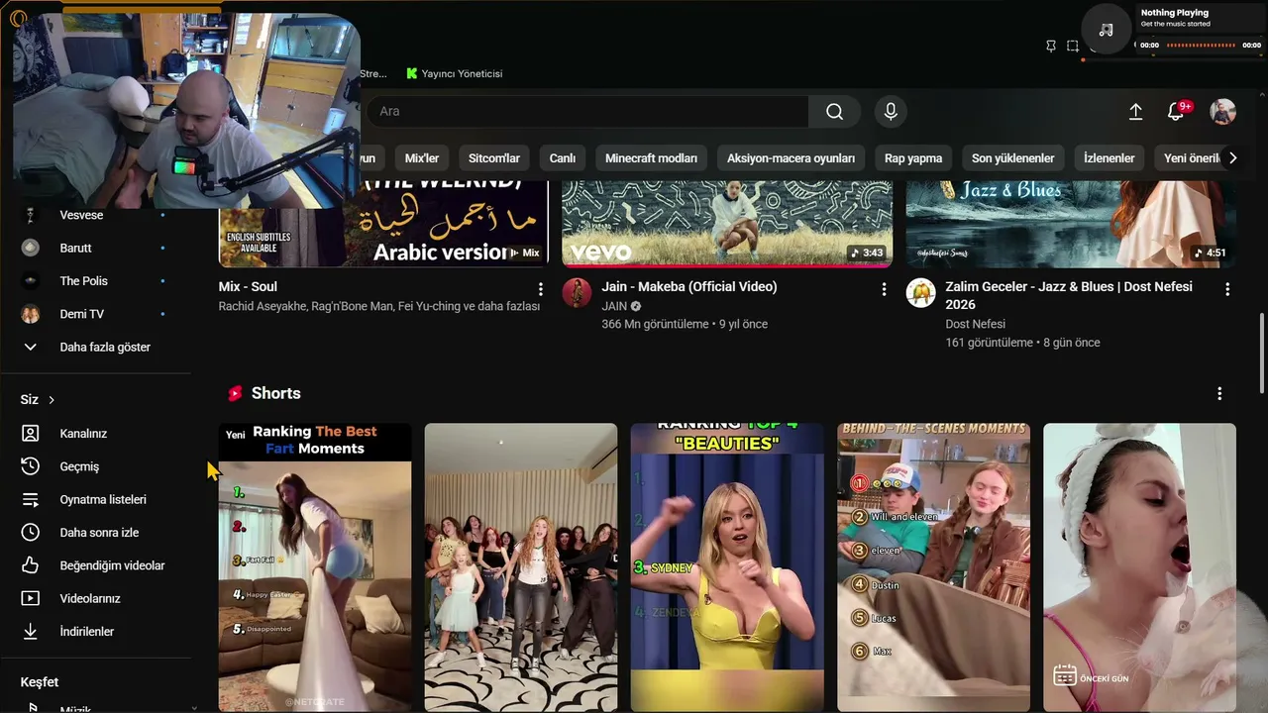
Task: Open the Önceki Gün short thumbnail
Action: point(1139,567)
